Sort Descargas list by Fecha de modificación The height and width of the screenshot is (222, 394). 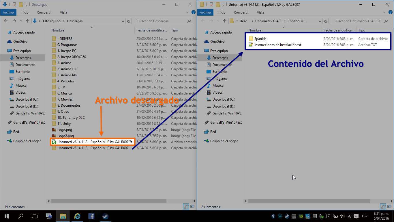tap(152, 30)
